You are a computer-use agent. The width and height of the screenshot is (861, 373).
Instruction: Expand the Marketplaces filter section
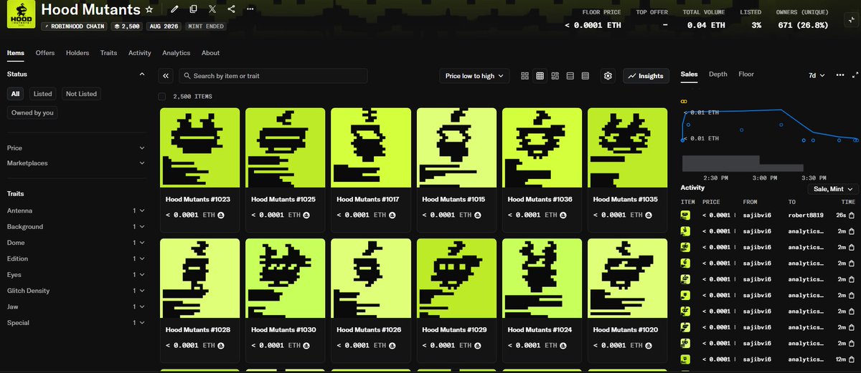coord(76,163)
